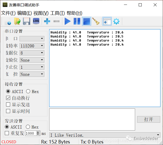
Task: Click the blue plus toolbar icon
Action: [x=47, y=21]
